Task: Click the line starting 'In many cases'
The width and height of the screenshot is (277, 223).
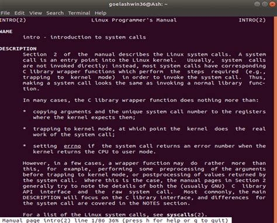Action: tap(141, 100)
